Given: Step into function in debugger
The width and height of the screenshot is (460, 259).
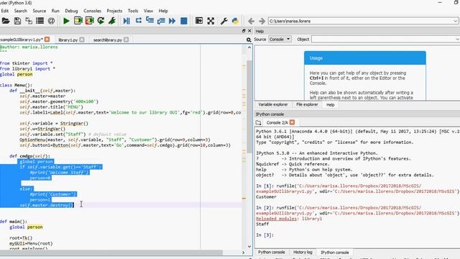Looking at the screenshot, I should click(x=150, y=21).
